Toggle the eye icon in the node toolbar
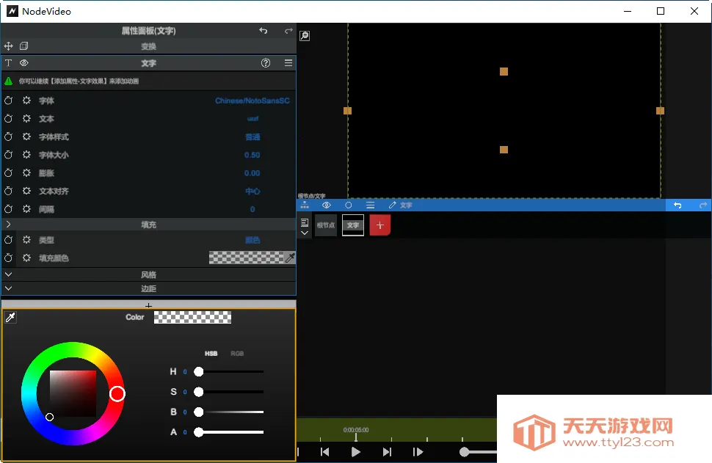Screen dimensions: 712x463 point(326,205)
